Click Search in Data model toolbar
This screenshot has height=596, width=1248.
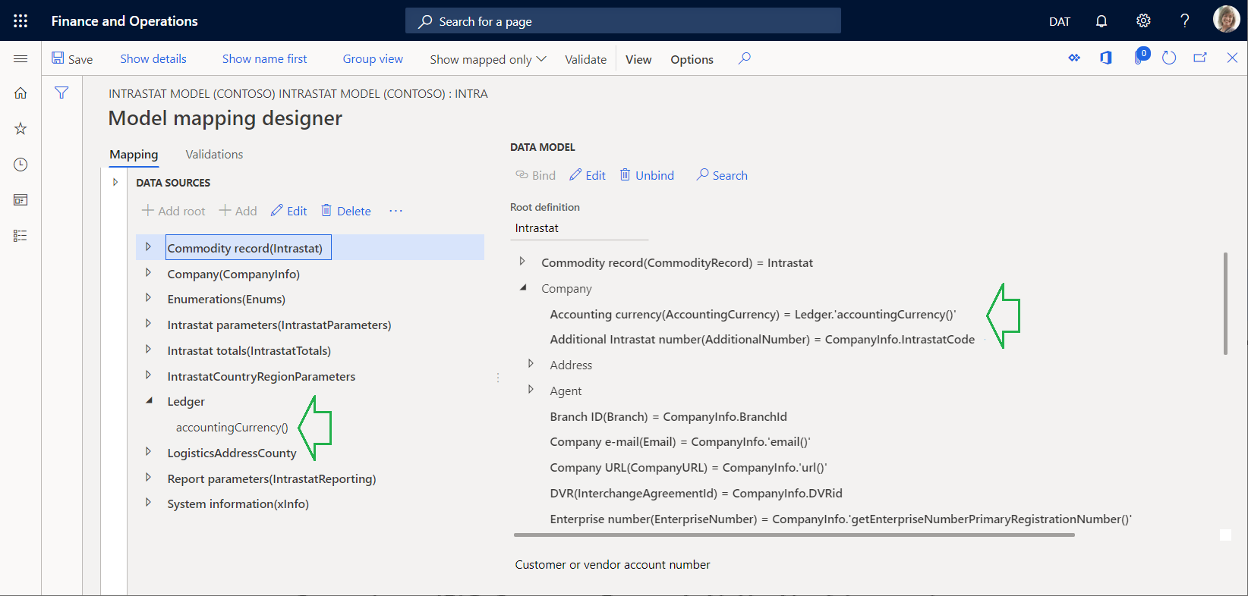tap(722, 175)
